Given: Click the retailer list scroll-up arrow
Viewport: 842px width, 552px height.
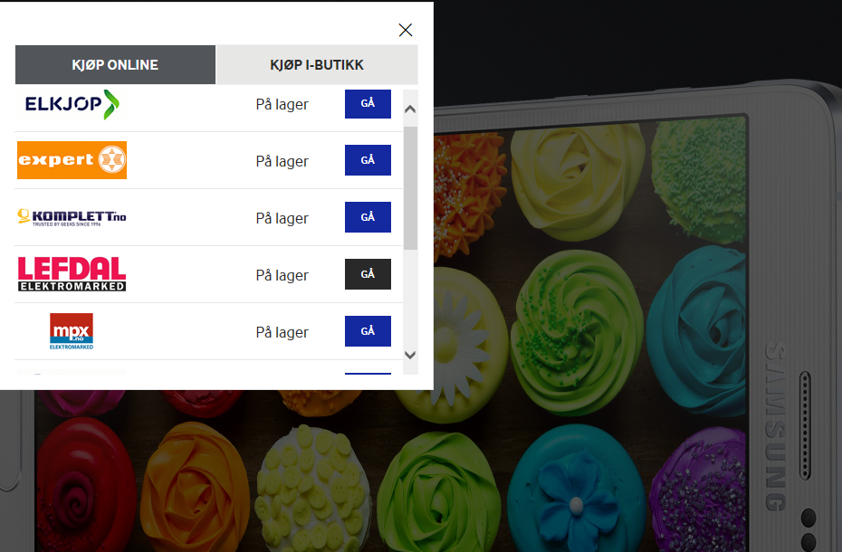Looking at the screenshot, I should tap(410, 109).
